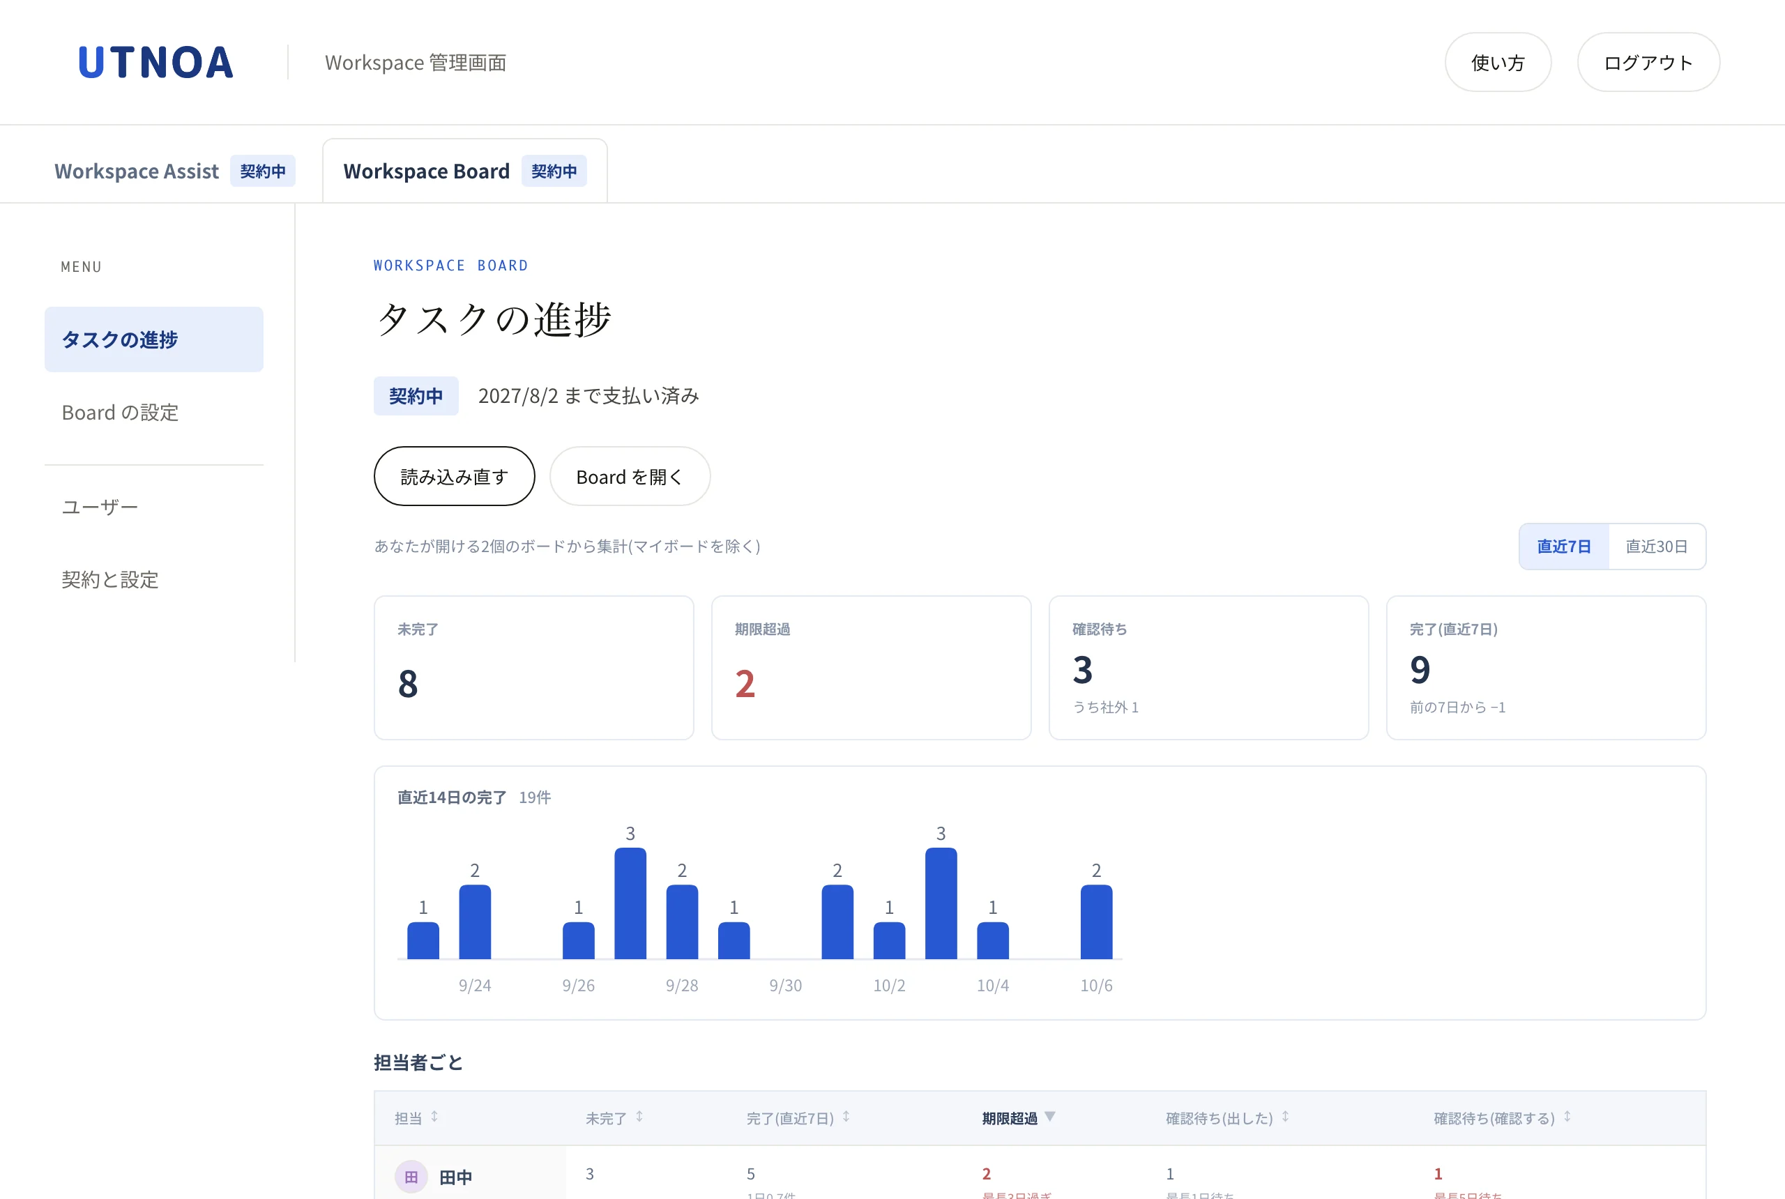Image resolution: width=1785 pixels, height=1199 pixels.
Task: Click the 担当者ごと section heading
Action: (418, 1062)
